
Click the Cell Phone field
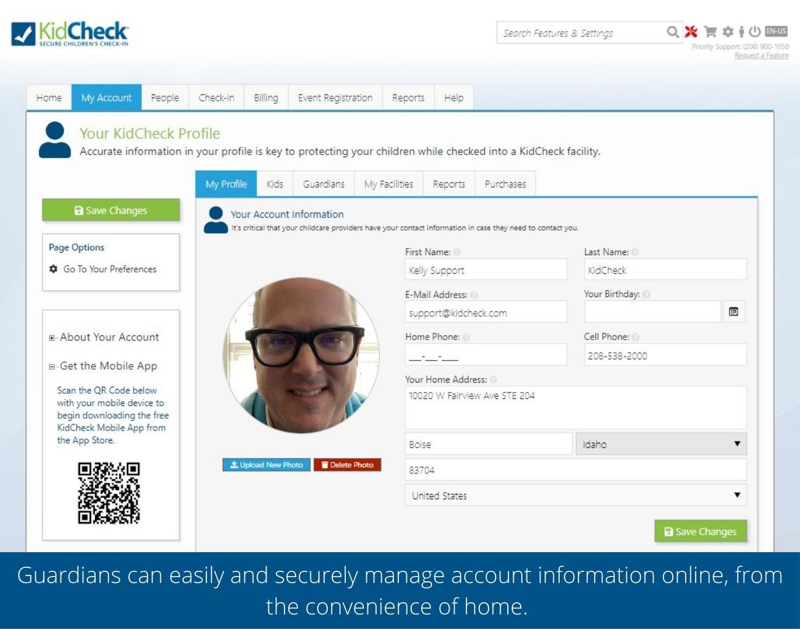pyautogui.click(x=665, y=355)
